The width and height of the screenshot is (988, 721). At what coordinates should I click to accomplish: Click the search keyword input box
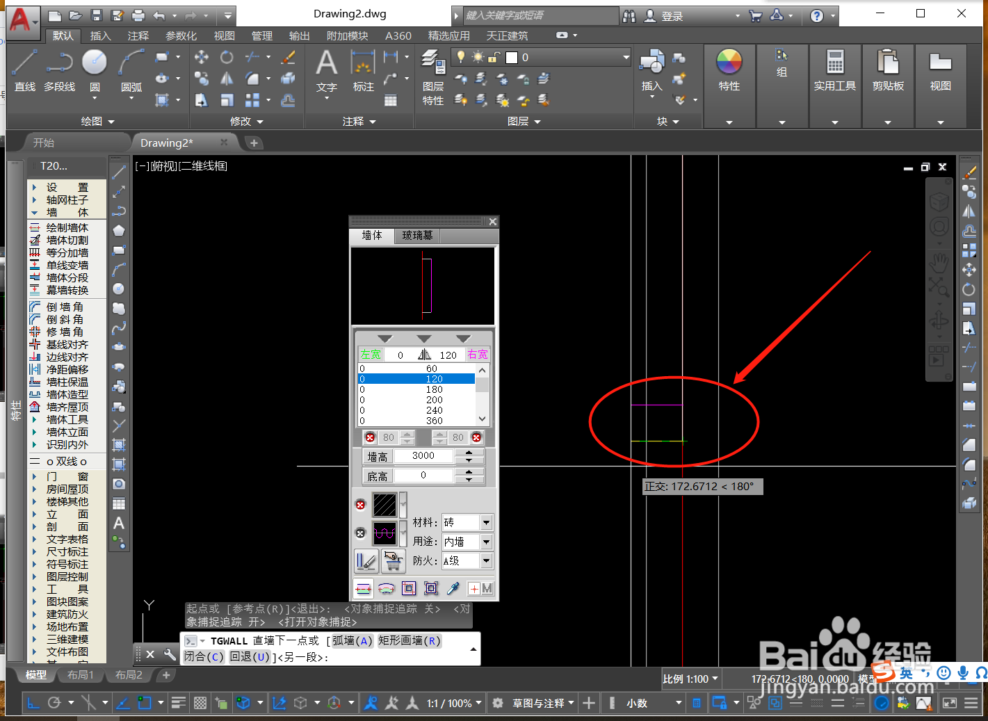click(x=540, y=15)
